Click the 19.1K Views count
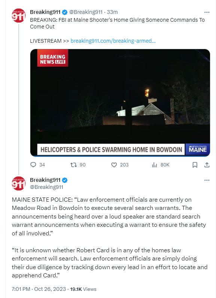 point(83,289)
